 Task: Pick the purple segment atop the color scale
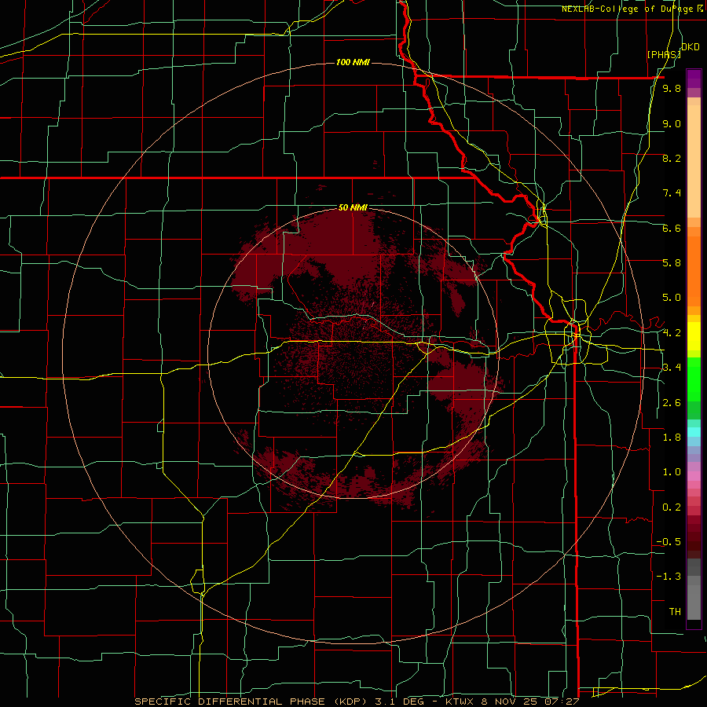pyautogui.click(x=694, y=79)
